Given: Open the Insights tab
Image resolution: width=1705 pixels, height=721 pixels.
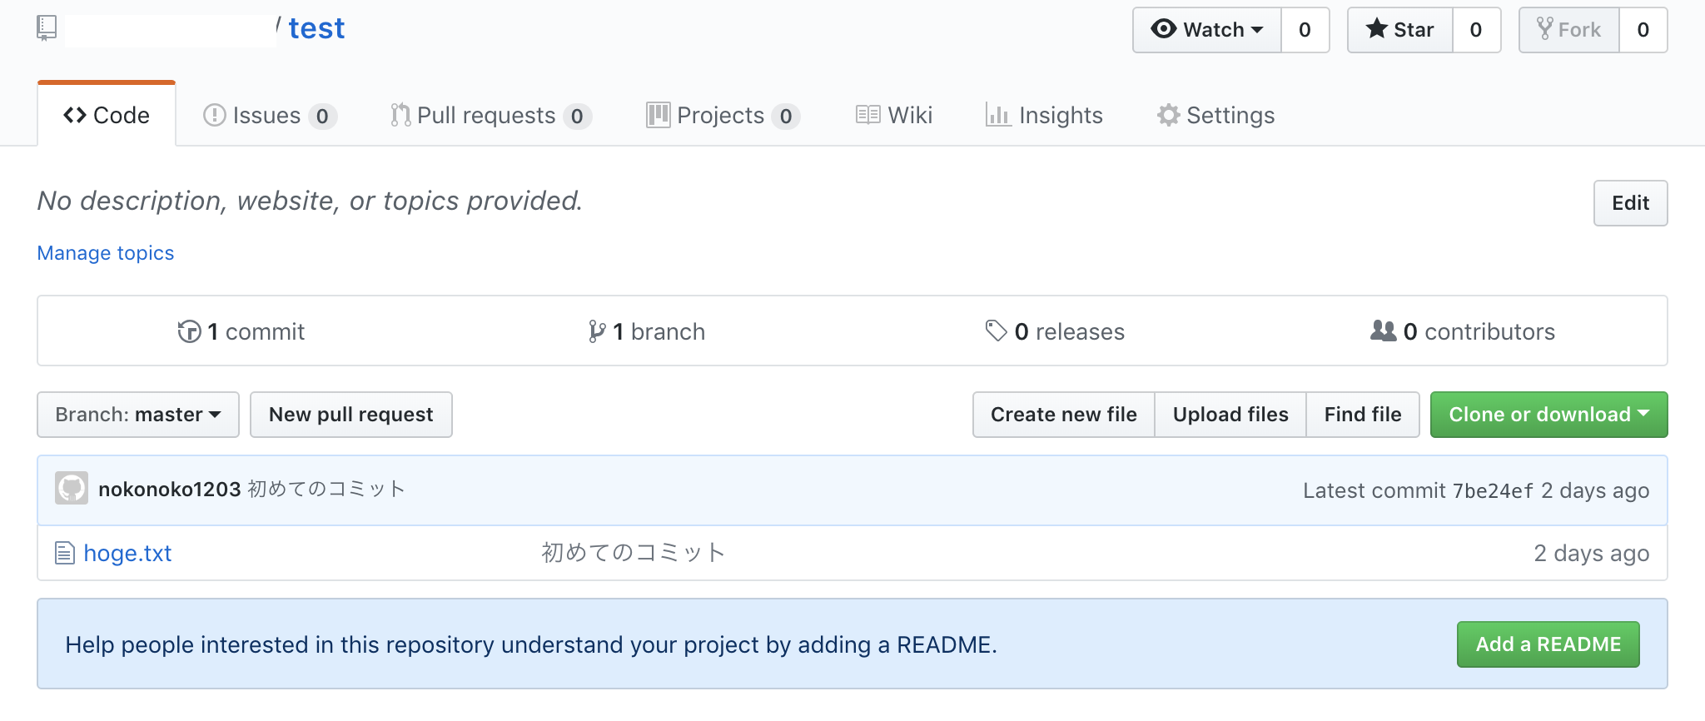Looking at the screenshot, I should point(1044,115).
